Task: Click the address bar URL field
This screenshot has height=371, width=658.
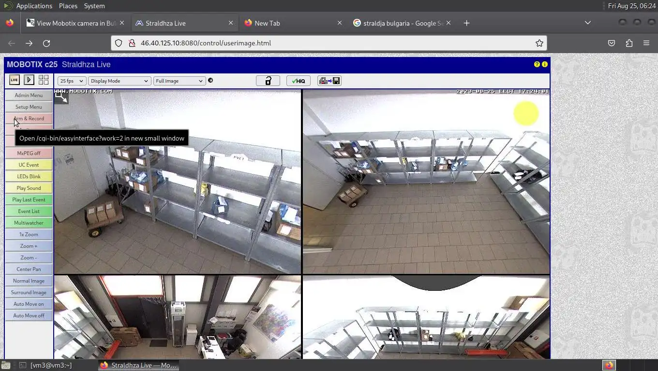Action: point(329,43)
